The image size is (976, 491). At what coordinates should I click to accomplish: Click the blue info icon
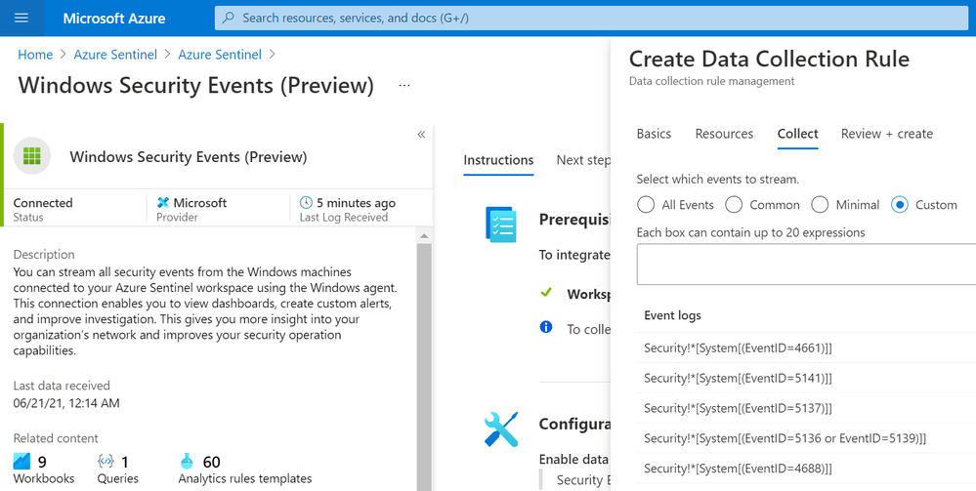[546, 327]
